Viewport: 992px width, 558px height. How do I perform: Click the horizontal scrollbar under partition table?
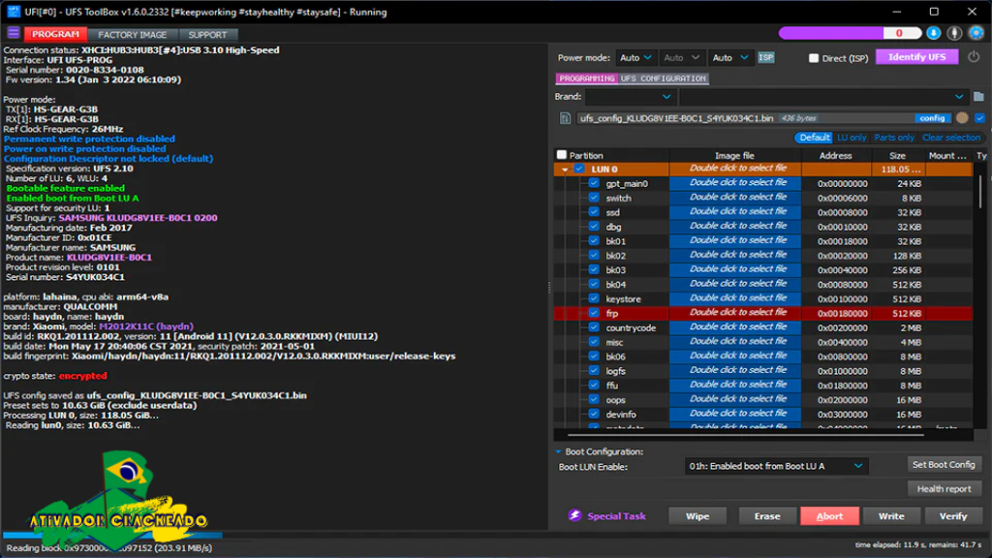[x=745, y=435]
